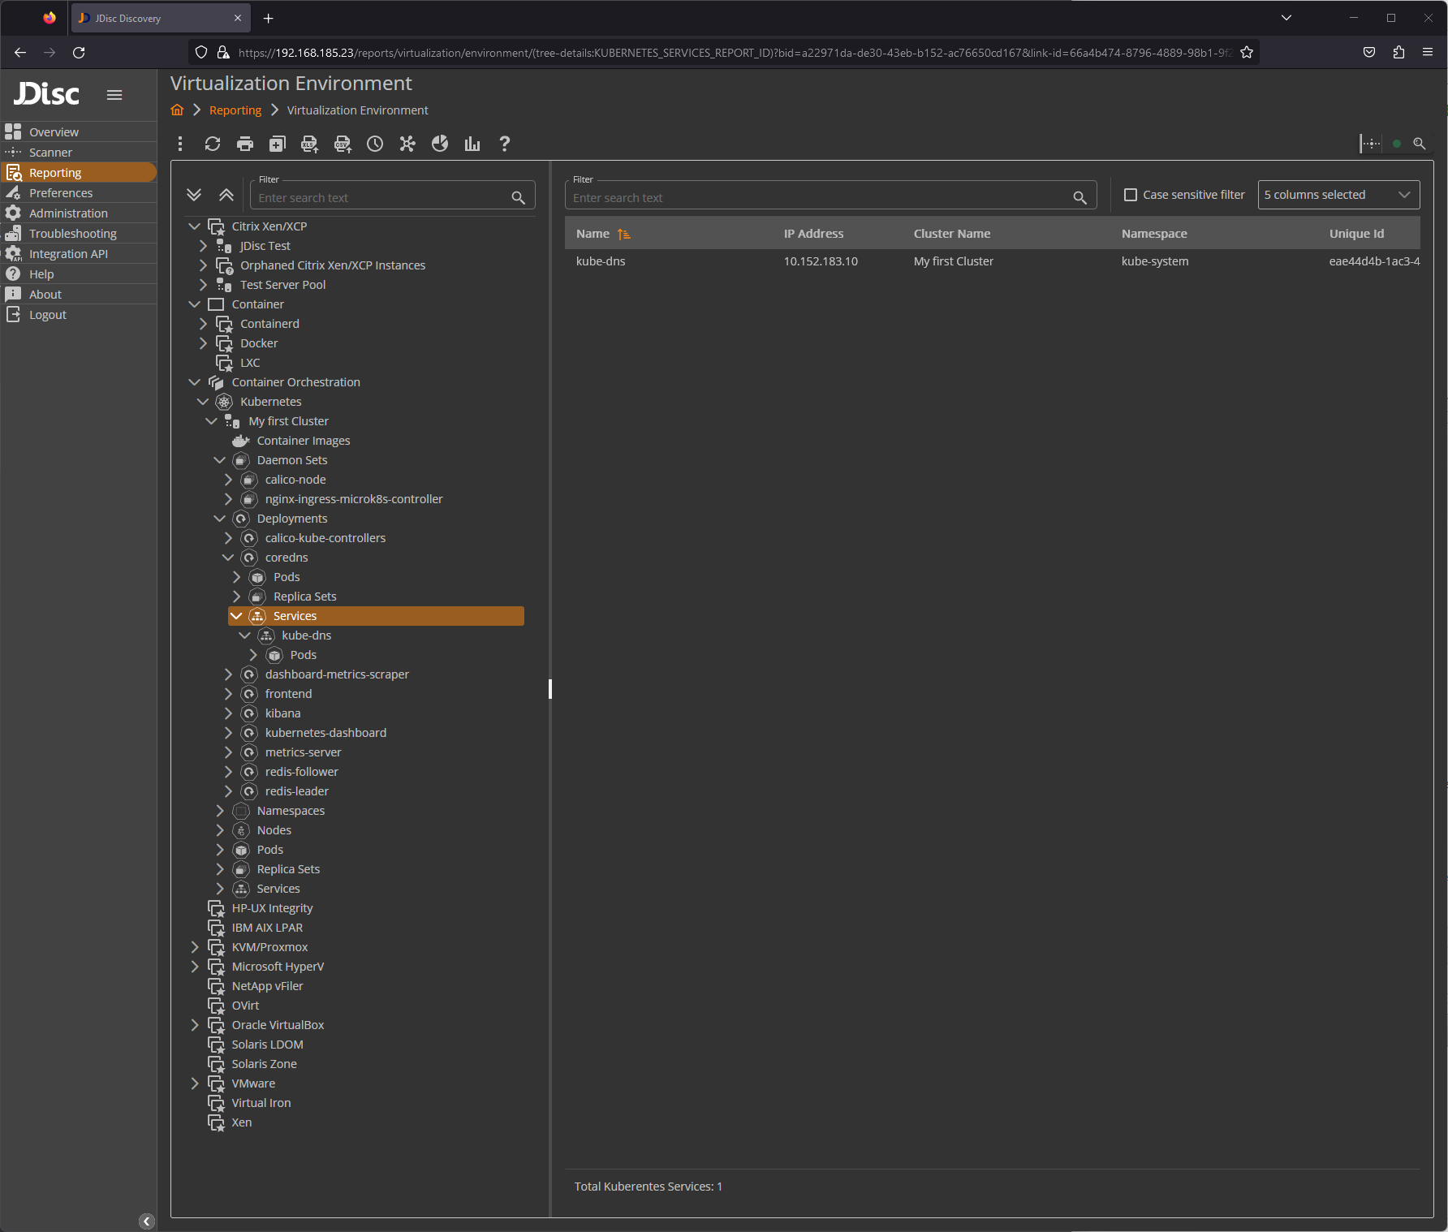Collapse the Kubernetes tree node
Viewport: 1448px width, 1232px height.
coord(203,402)
